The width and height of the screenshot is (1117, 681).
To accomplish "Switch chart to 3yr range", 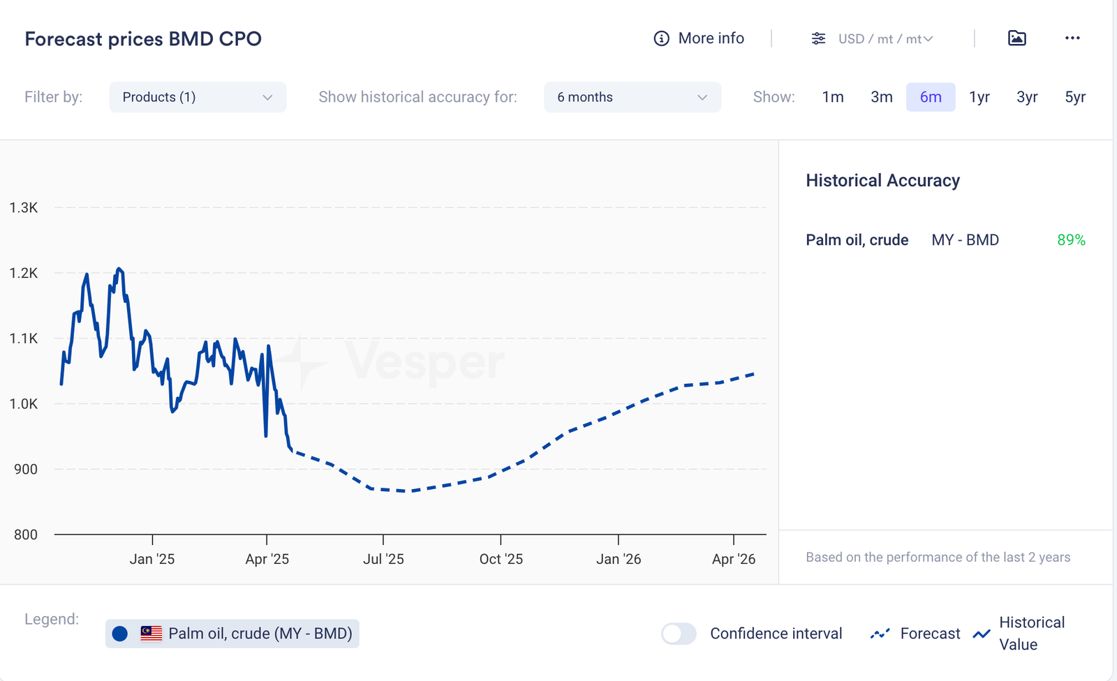I will coord(1027,97).
